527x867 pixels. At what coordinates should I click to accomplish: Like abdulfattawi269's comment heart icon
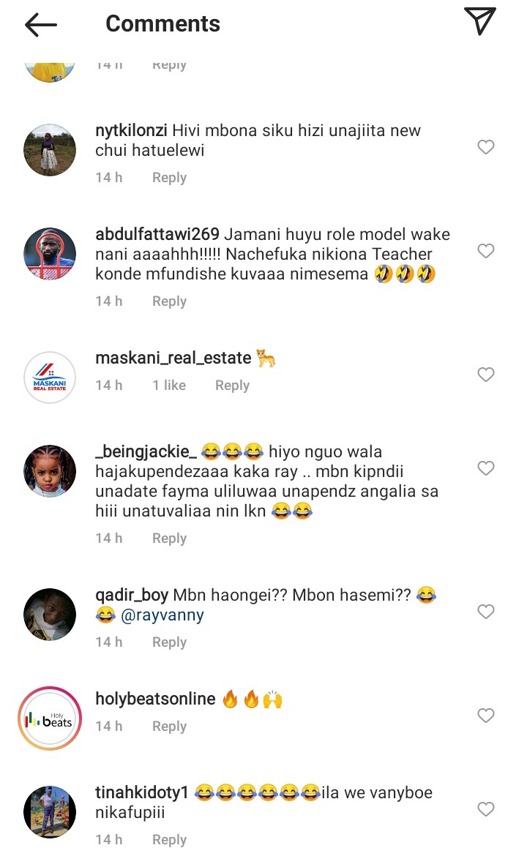pos(485,251)
